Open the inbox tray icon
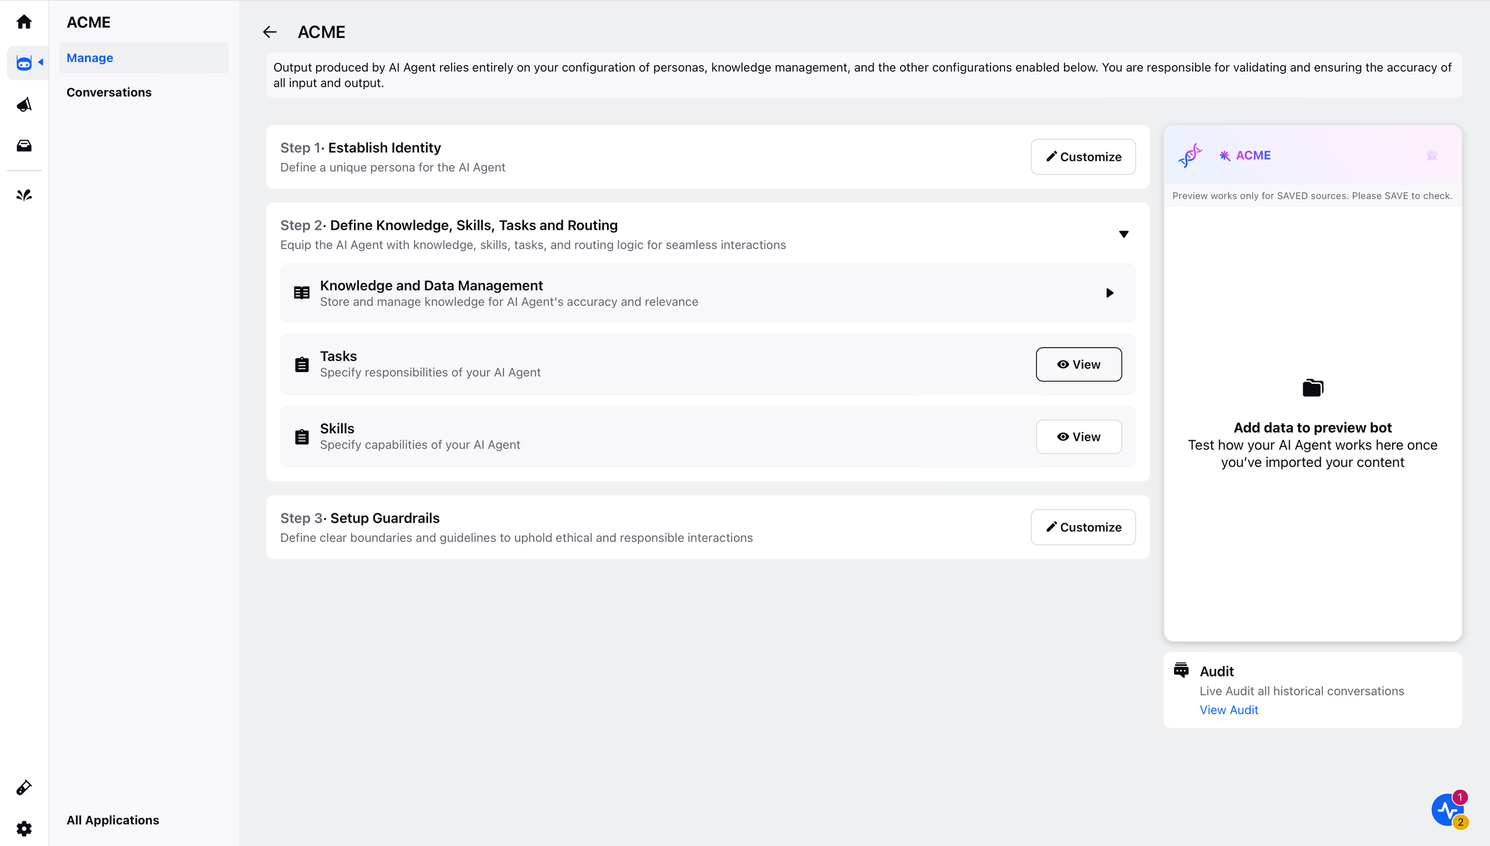The height and width of the screenshot is (846, 1490). click(x=24, y=145)
